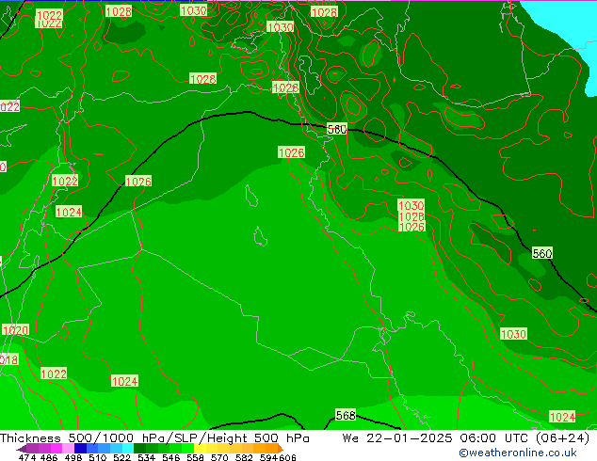Click '1026' at the bottom of the stacked labels

pos(411,227)
